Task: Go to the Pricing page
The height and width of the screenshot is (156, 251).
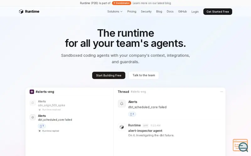Action: pos(132,12)
